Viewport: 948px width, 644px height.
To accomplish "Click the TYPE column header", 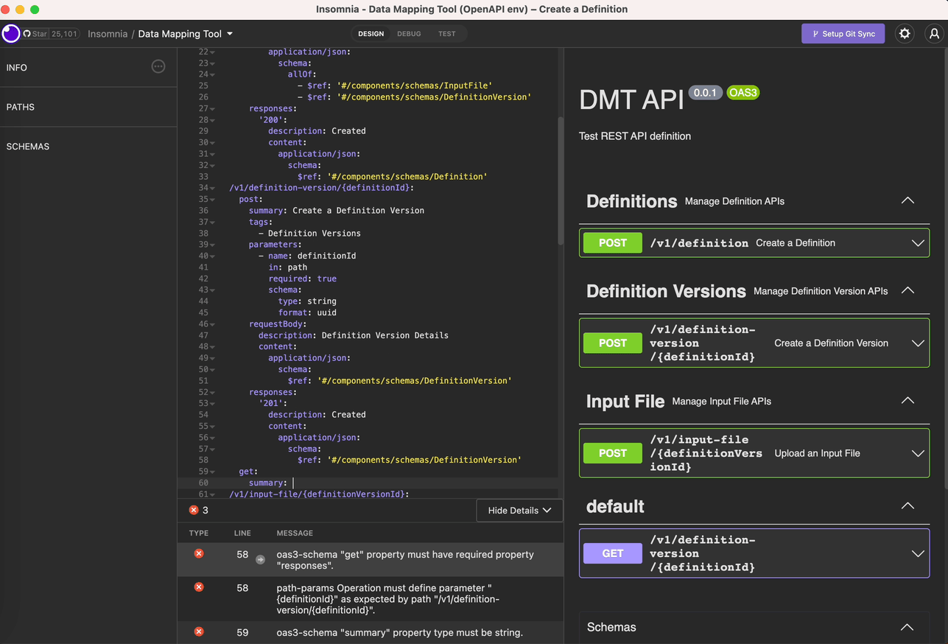I will [x=199, y=533].
